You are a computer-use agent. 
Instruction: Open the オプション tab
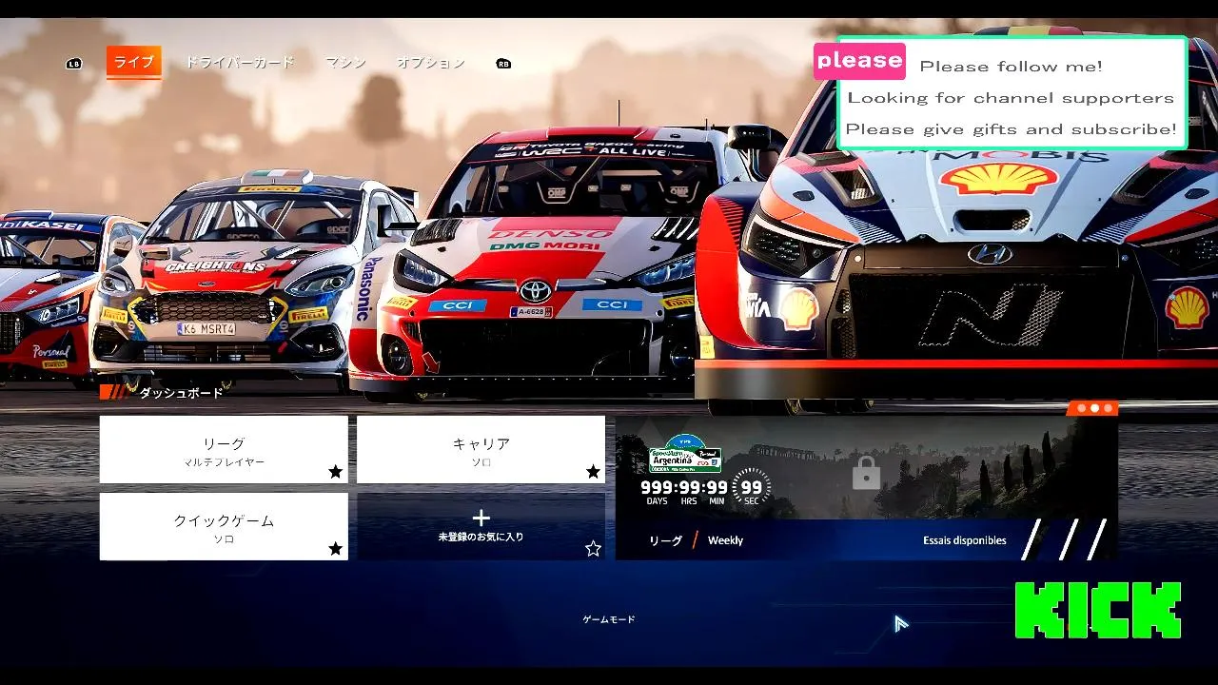click(430, 63)
